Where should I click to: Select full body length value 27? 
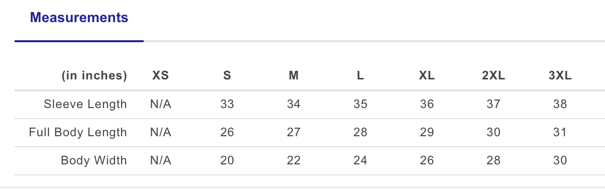pos(294,133)
